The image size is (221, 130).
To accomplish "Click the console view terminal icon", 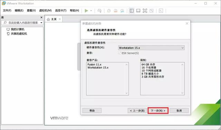I will pyautogui.click(x=161, y=11).
